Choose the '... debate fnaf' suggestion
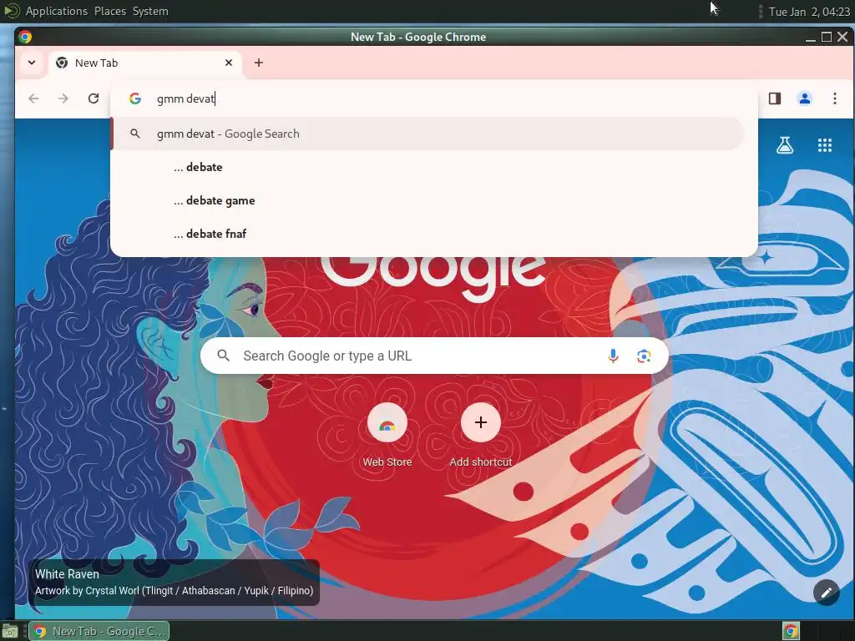Screen dimensions: 855x641 coord(428,234)
